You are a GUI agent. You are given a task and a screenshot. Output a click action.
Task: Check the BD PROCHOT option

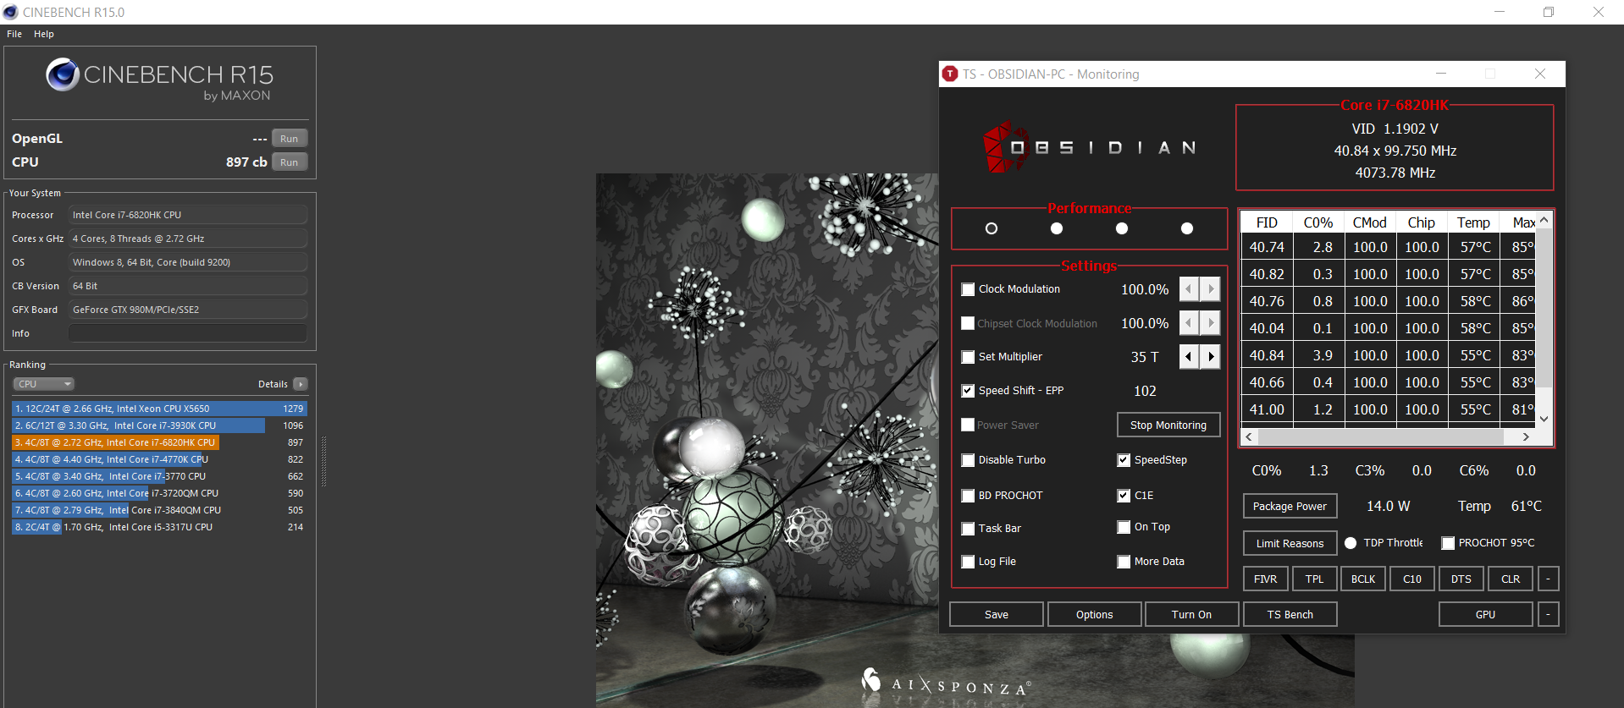968,496
